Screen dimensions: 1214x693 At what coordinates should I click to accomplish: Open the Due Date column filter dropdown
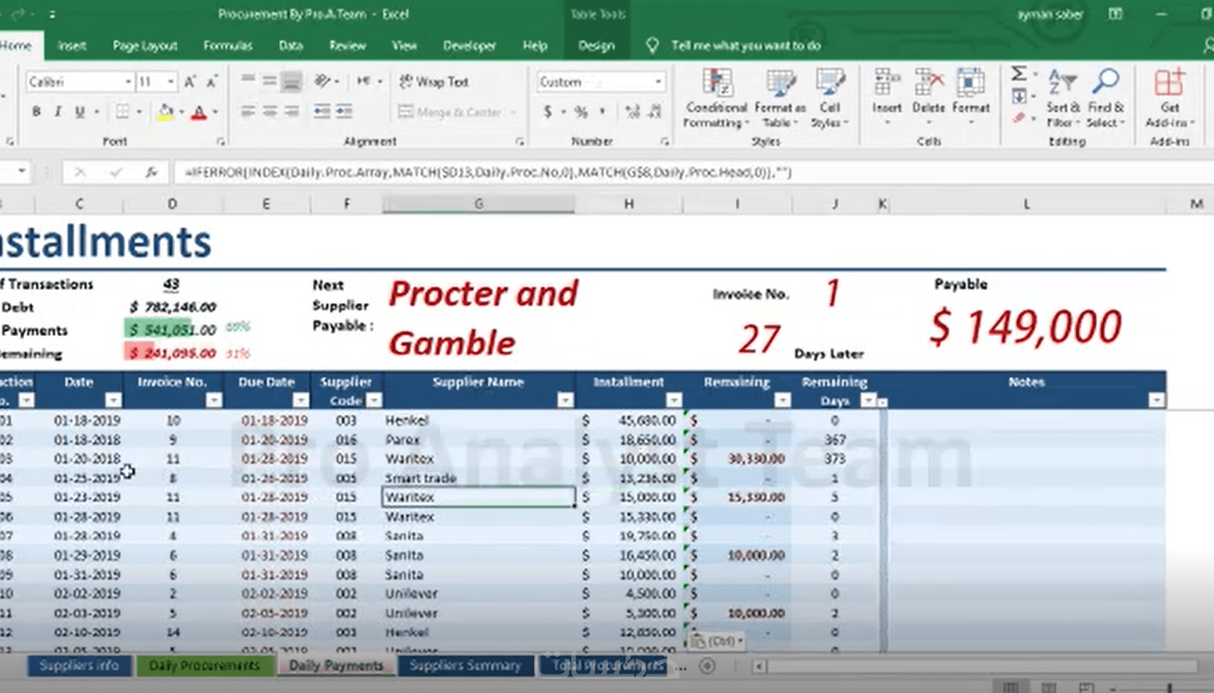301,400
